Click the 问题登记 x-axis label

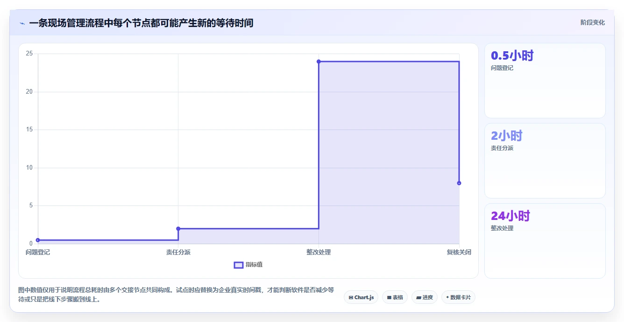pyautogui.click(x=38, y=252)
